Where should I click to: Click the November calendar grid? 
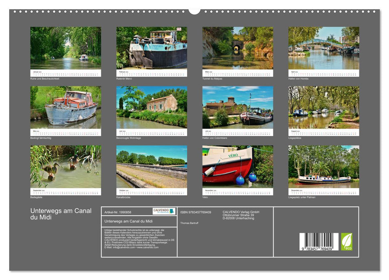pyautogui.click(x=238, y=192)
